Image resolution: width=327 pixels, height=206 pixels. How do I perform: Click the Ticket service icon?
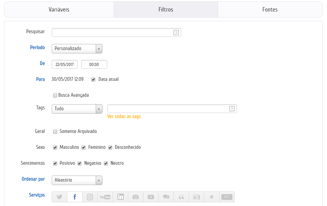coord(227,197)
